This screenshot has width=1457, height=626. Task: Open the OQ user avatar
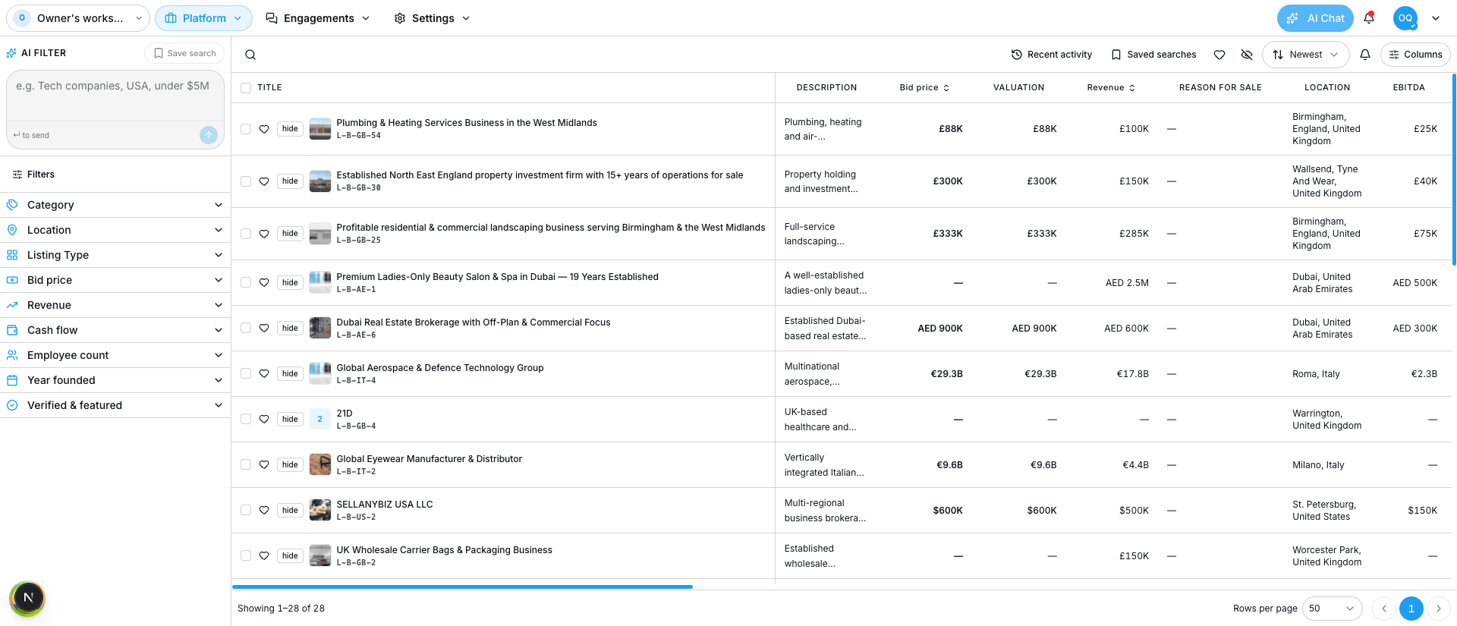[1405, 18]
